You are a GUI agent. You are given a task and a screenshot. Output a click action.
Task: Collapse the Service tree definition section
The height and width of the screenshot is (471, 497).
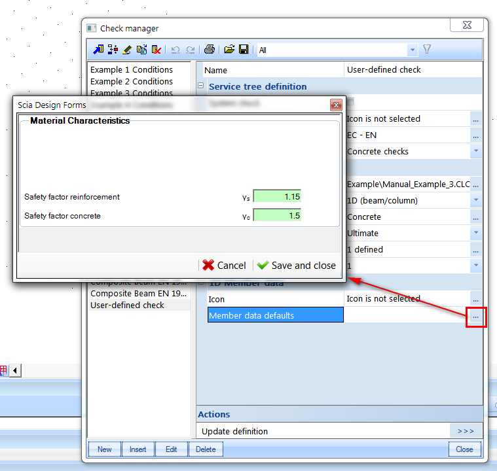coord(200,86)
